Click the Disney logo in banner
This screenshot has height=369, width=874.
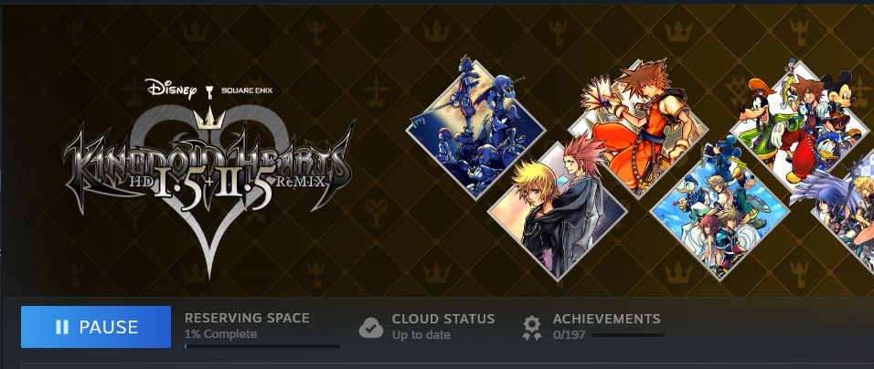click(171, 89)
